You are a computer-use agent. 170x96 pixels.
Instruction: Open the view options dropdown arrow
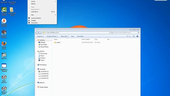pyautogui.click(x=130, y=36)
